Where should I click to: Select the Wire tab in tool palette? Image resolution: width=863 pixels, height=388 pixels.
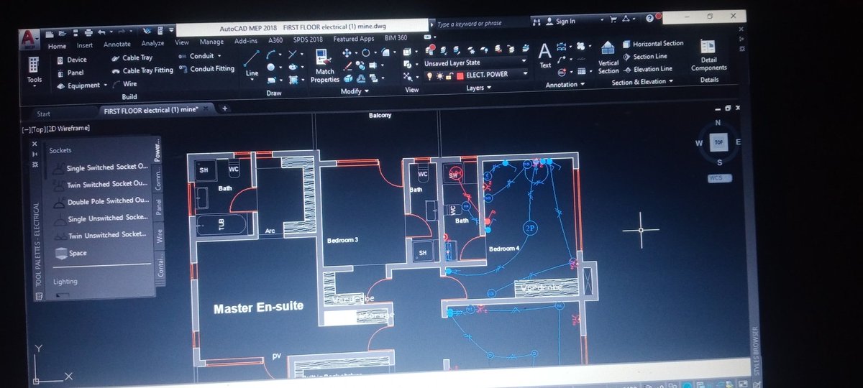(159, 234)
